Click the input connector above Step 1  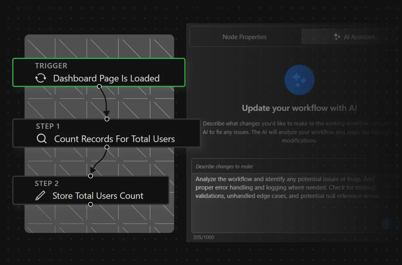click(x=107, y=119)
